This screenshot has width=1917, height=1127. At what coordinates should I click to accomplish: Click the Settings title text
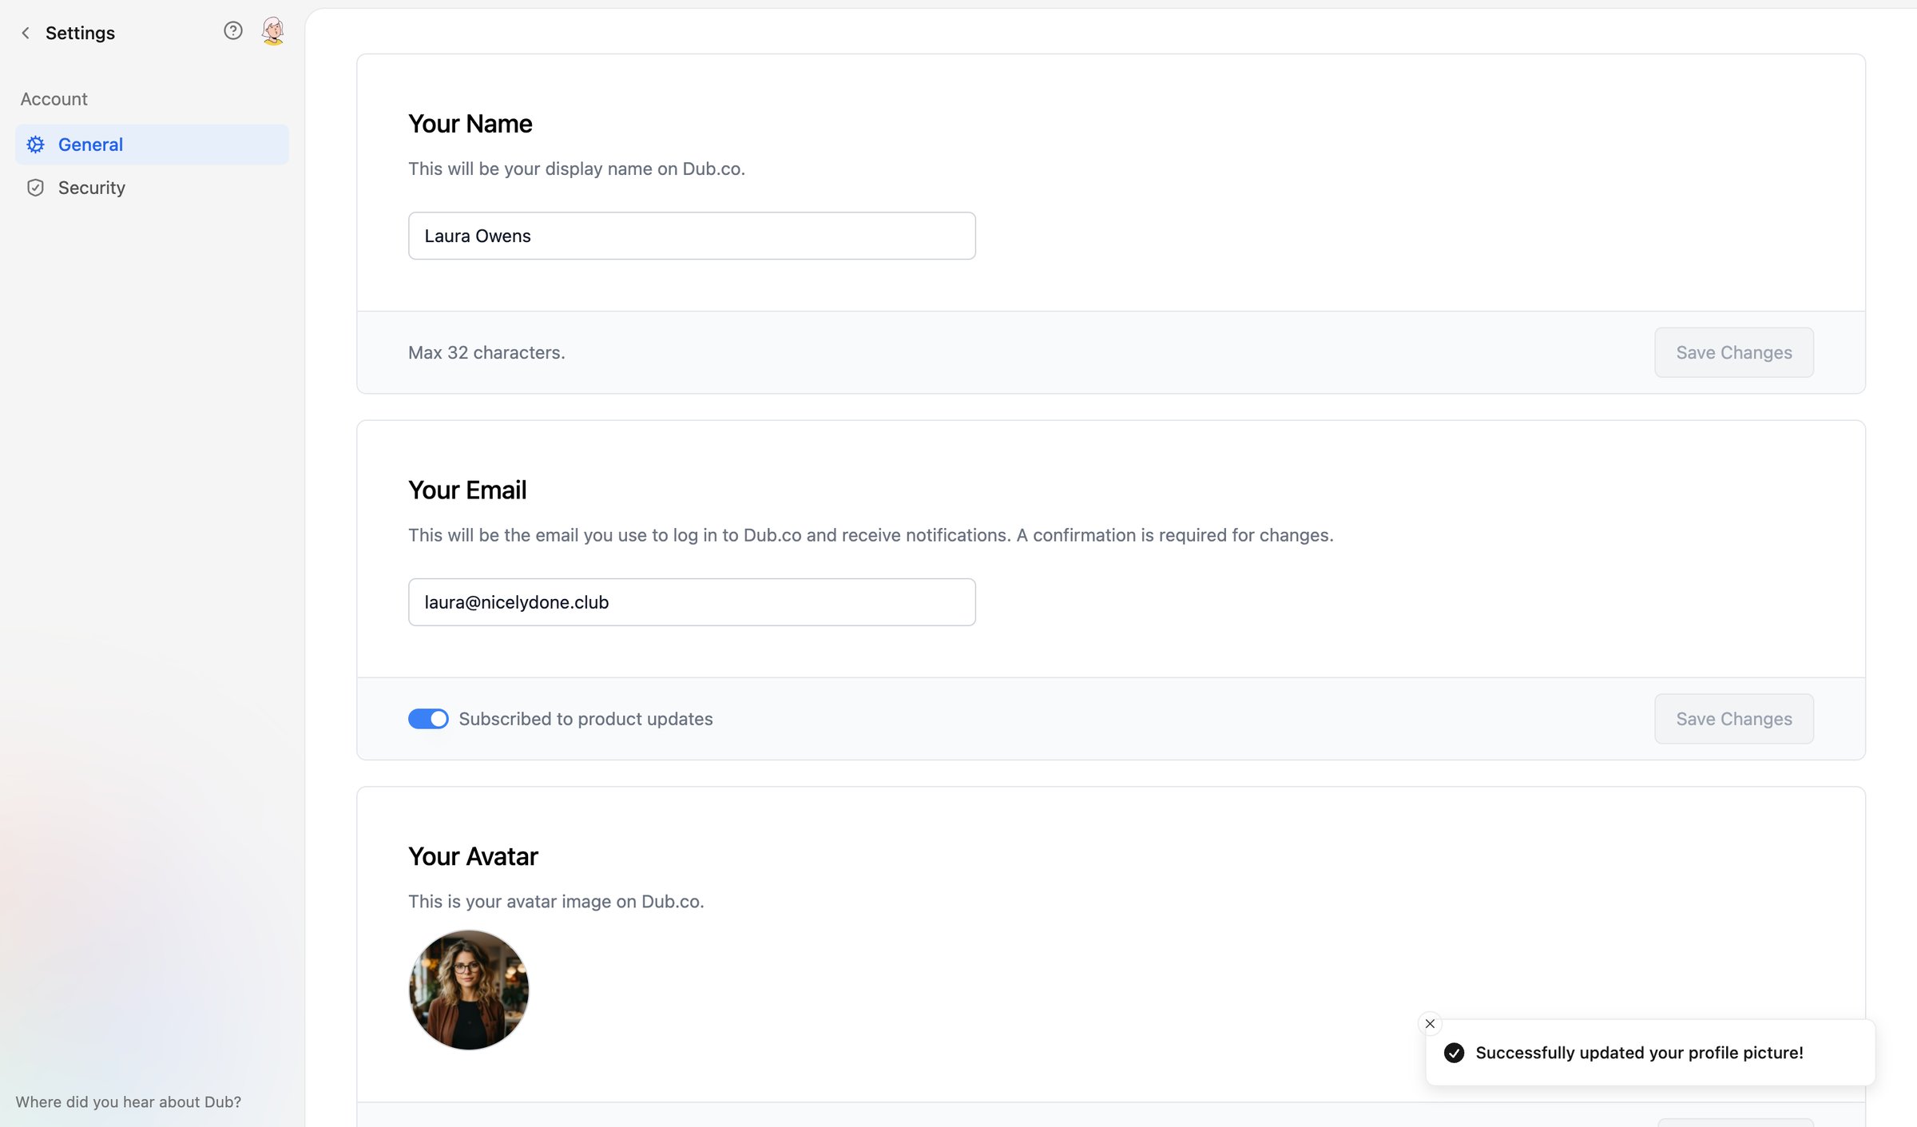[80, 33]
